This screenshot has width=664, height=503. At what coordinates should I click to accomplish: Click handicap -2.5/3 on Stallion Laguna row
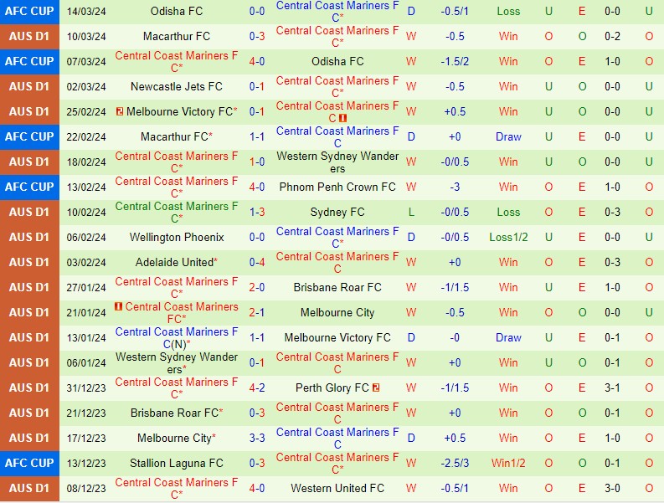(455, 463)
